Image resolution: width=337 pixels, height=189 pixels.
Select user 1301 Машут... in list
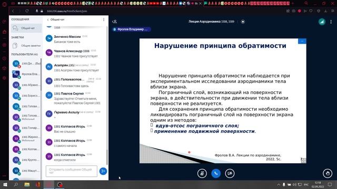(x=26, y=171)
